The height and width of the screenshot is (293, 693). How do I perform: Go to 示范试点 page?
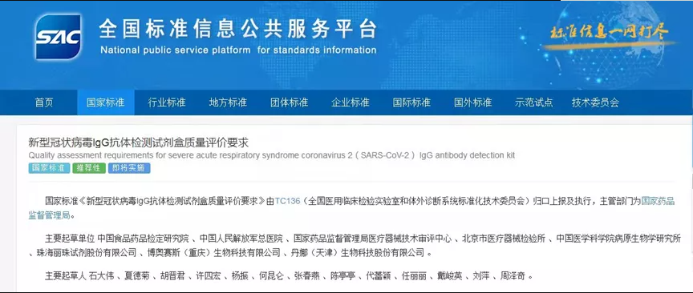click(x=534, y=102)
